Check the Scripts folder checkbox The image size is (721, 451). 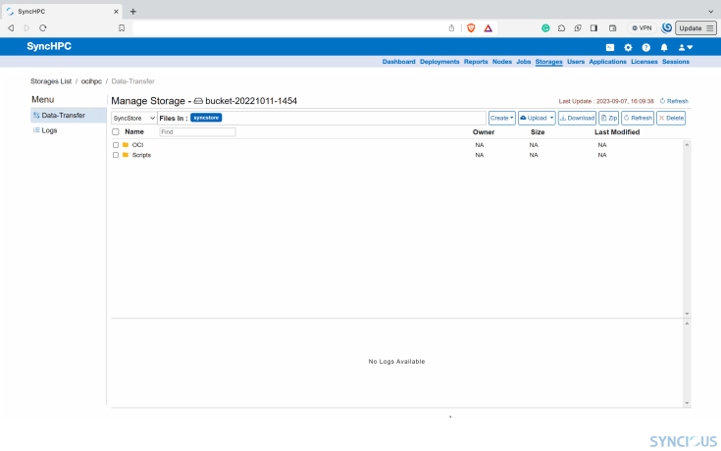(116, 155)
